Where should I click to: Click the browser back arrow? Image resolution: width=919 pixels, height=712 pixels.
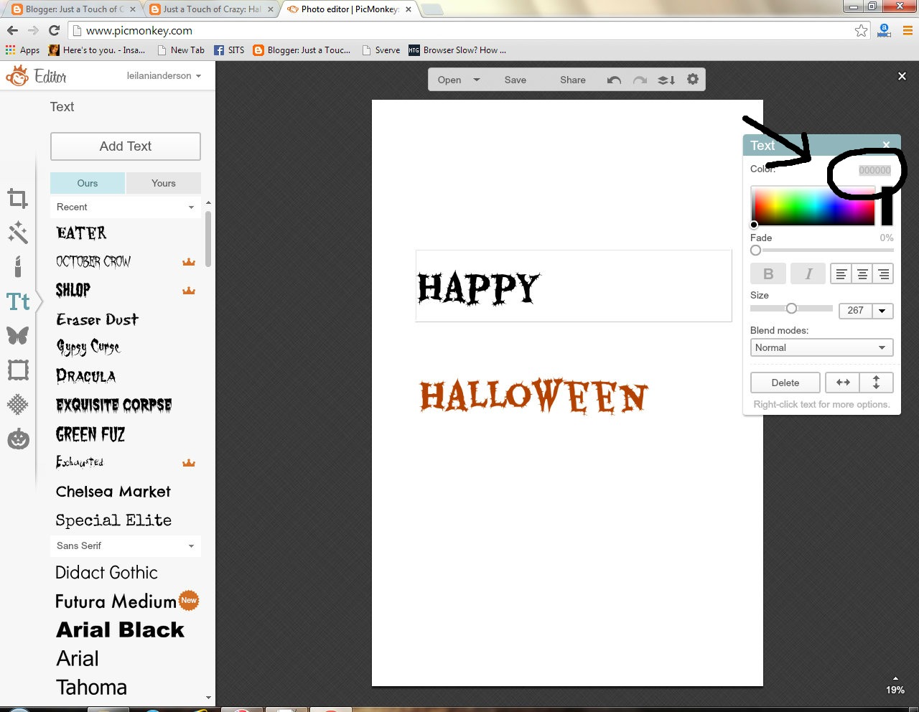pyautogui.click(x=12, y=30)
